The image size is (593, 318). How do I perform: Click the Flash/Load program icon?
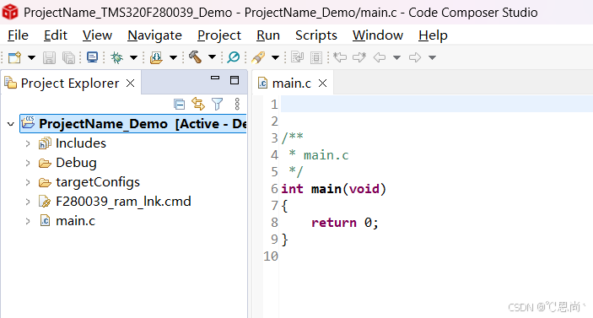[x=156, y=57]
